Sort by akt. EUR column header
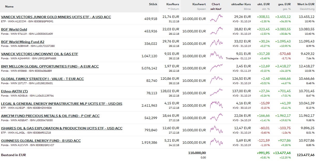The image size is (316, 161). (x=263, y=4)
